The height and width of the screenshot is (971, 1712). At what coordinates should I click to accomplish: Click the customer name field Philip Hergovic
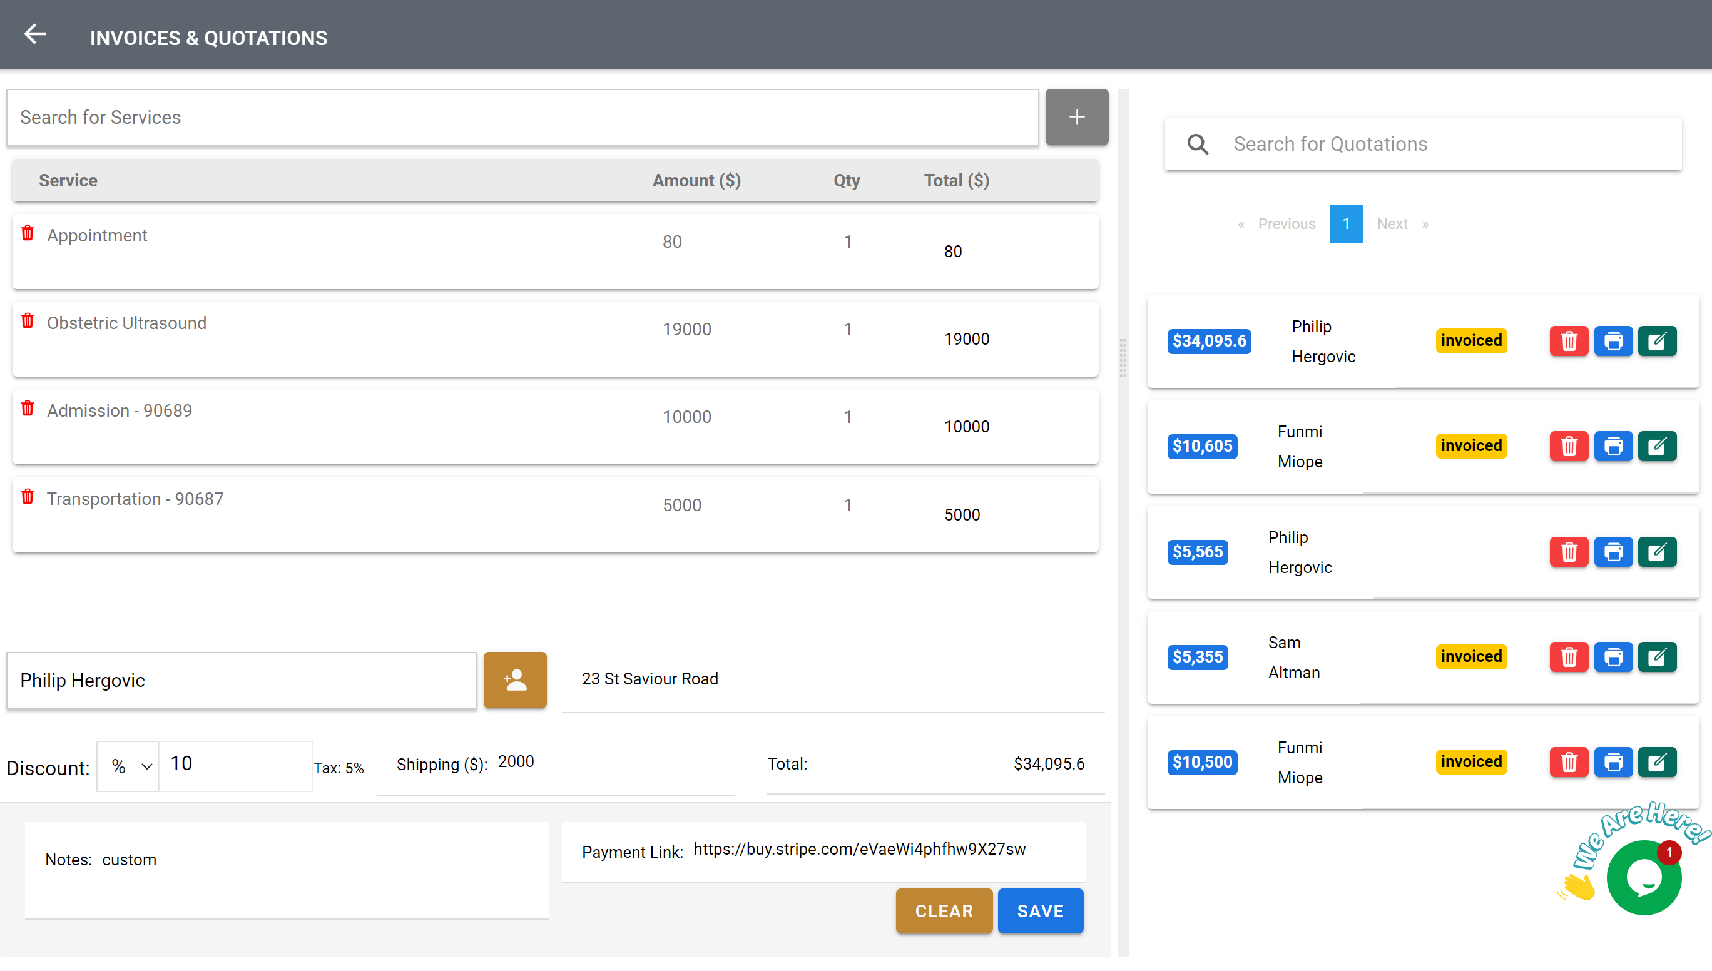click(242, 680)
